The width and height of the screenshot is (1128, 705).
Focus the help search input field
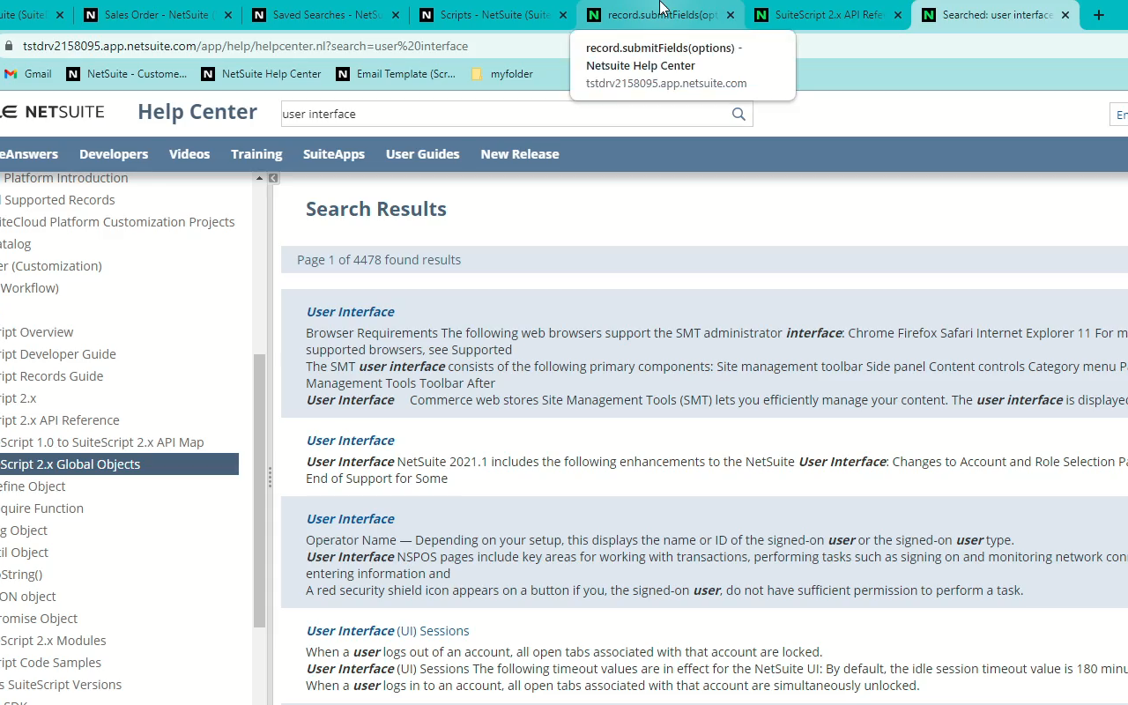tap(504, 115)
